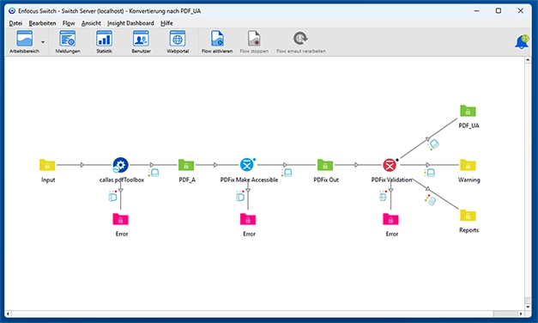This screenshot has width=538, height=323.
Task: Select the yellow Reports folder
Action: coord(468,216)
